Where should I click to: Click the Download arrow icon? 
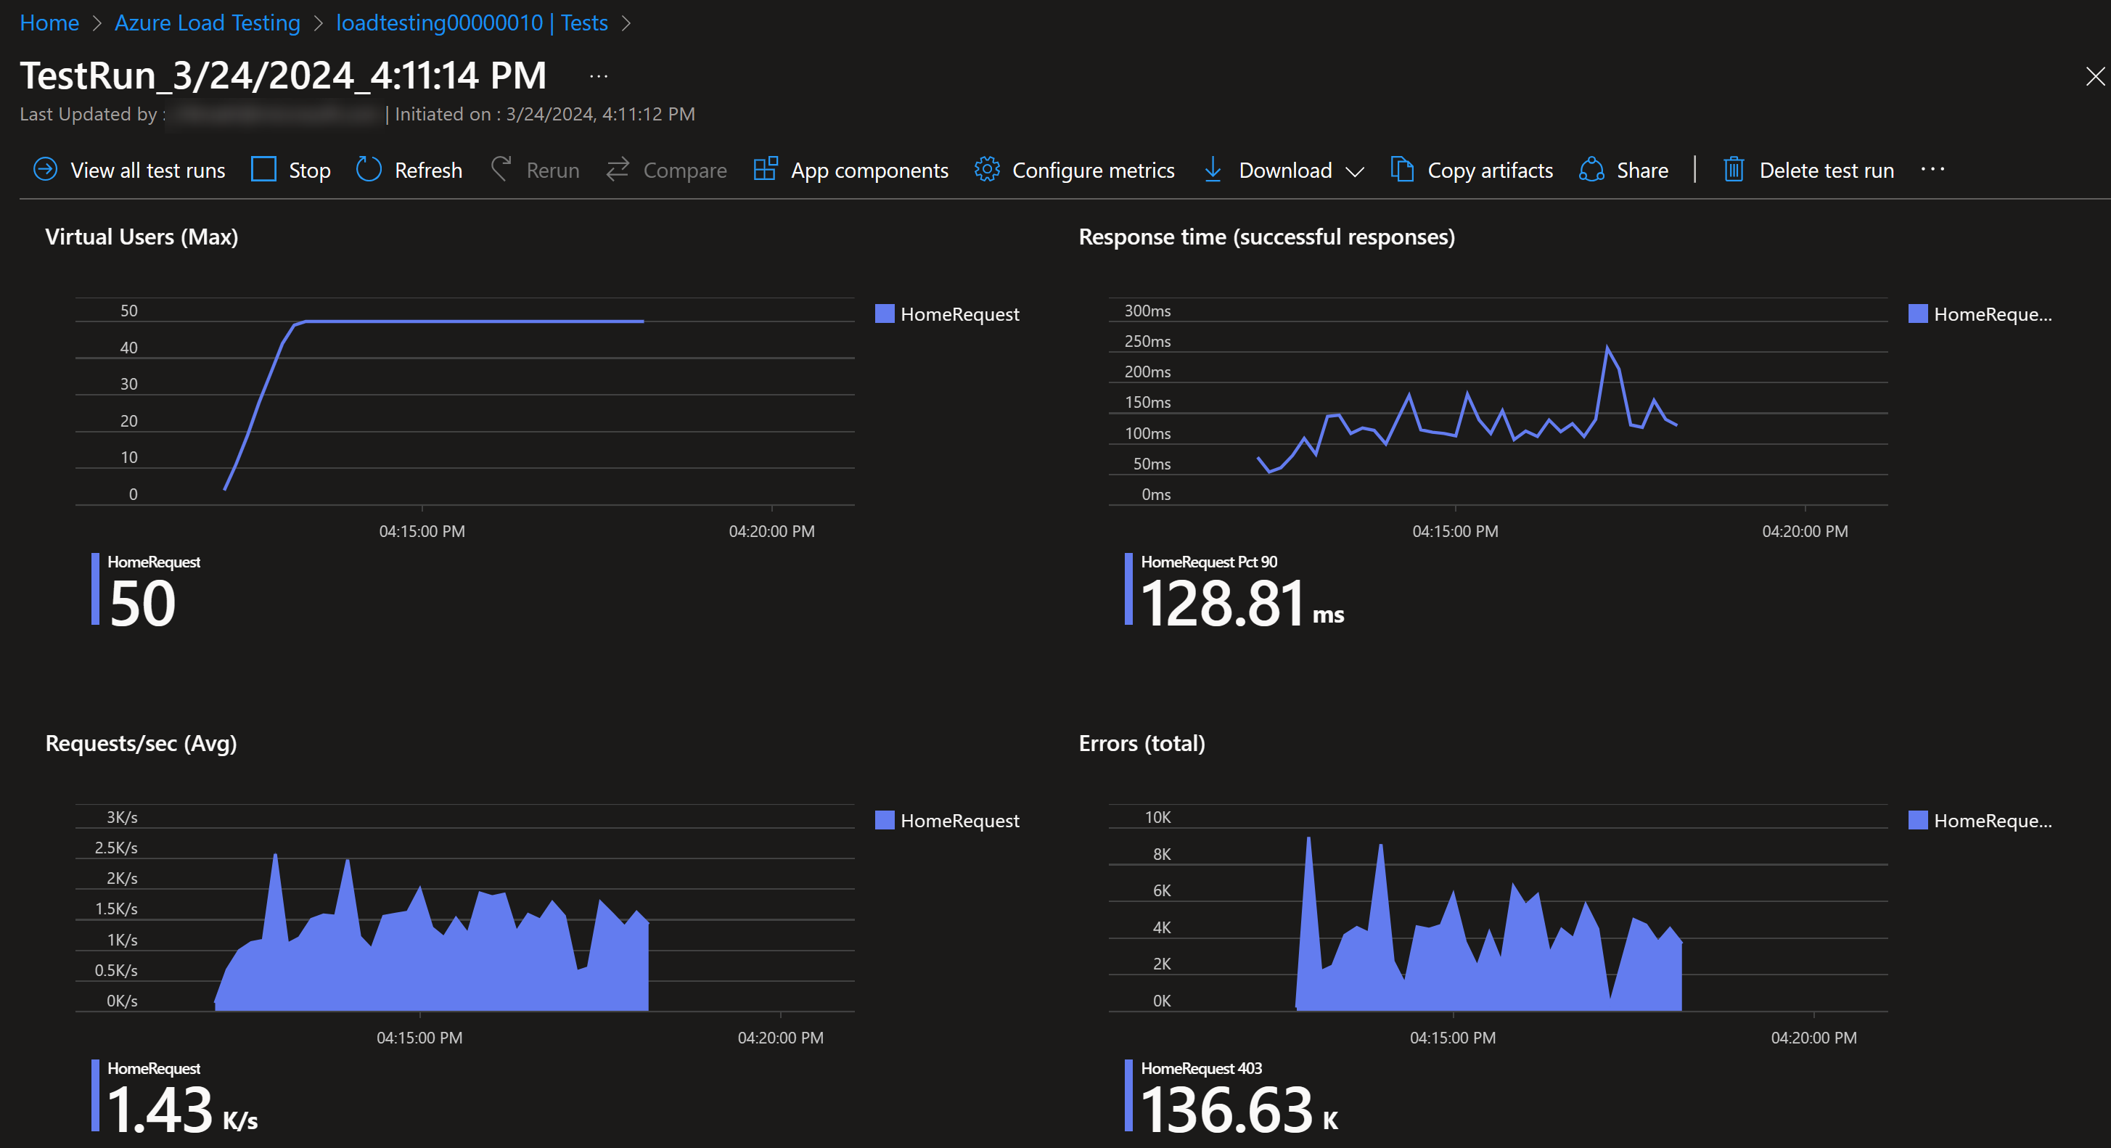click(1213, 170)
